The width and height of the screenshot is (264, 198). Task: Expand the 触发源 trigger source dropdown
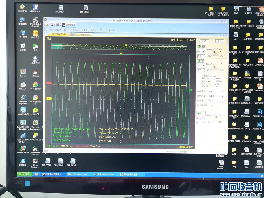point(216,101)
